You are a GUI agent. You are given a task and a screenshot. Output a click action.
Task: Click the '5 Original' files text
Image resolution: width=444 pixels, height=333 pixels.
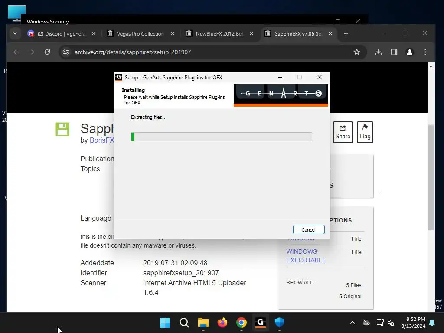click(350, 297)
